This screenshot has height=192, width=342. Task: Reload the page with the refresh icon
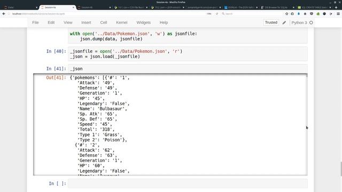click(217, 14)
